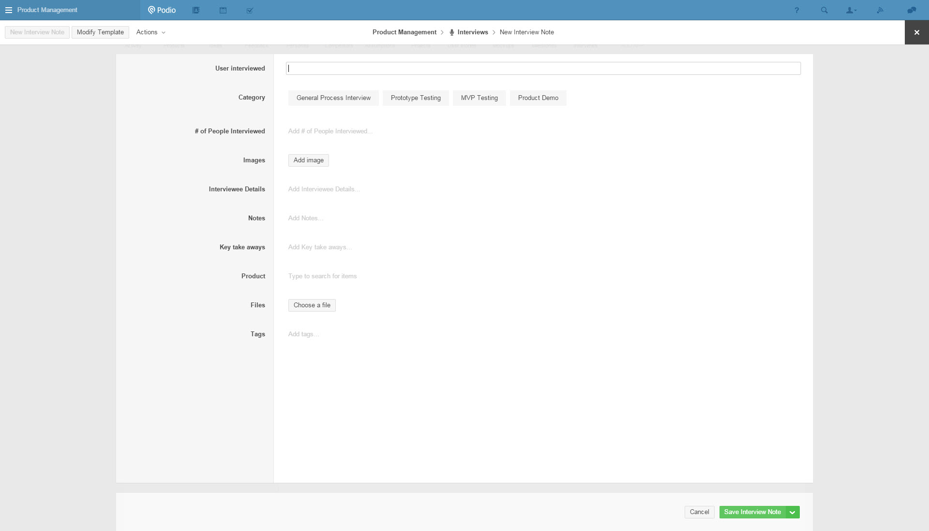Viewport: 929px width, 531px height.
Task: Focus the Add Notes text field
Action: coord(306,218)
